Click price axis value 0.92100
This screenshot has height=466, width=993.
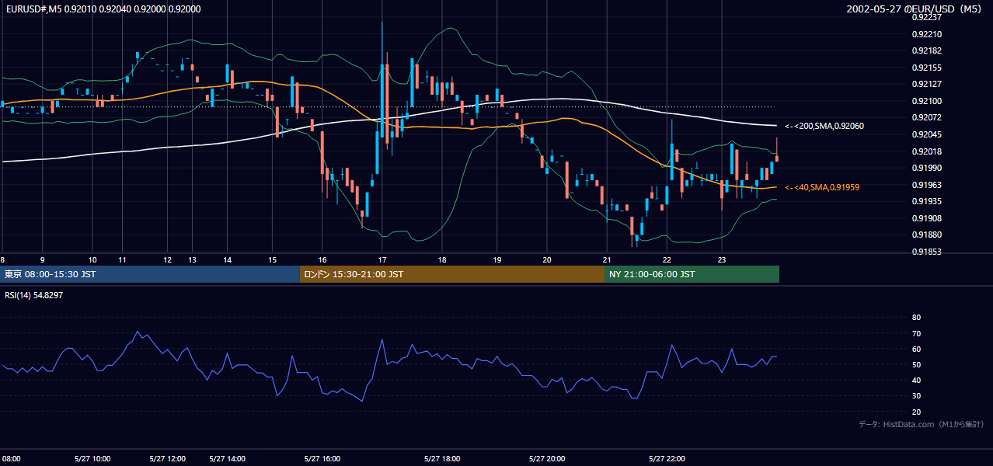pyautogui.click(x=926, y=101)
